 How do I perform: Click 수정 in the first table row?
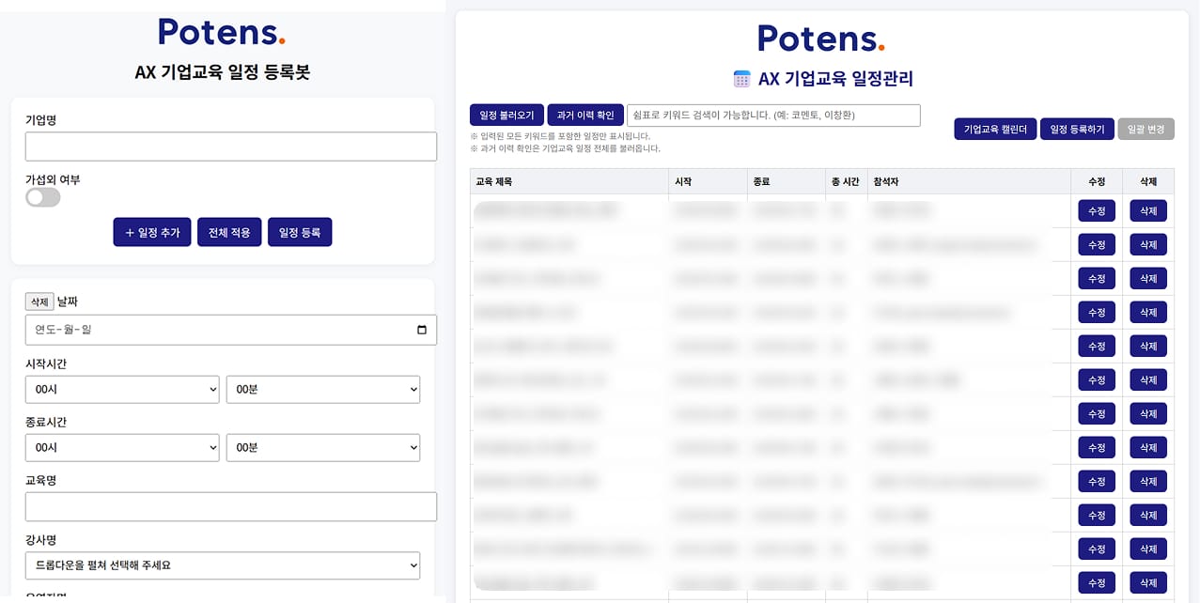(x=1097, y=210)
